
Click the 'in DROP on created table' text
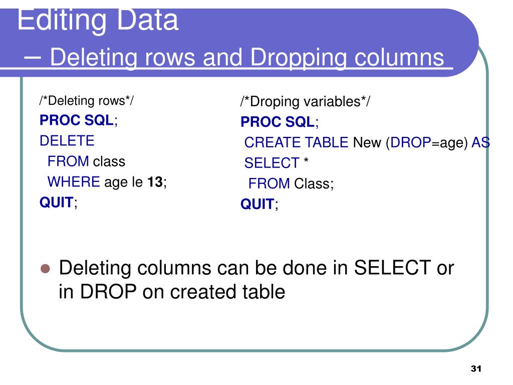tap(172, 292)
